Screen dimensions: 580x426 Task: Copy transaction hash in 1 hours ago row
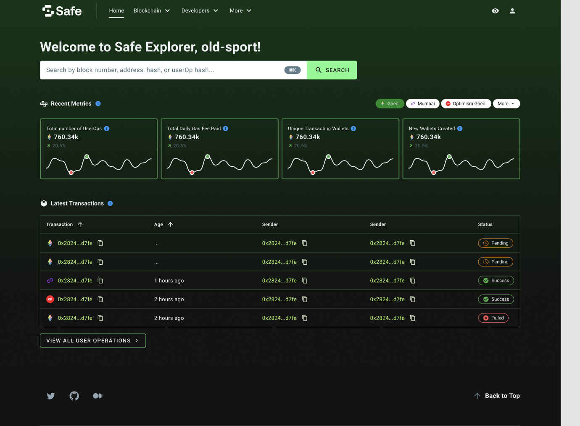tap(100, 281)
